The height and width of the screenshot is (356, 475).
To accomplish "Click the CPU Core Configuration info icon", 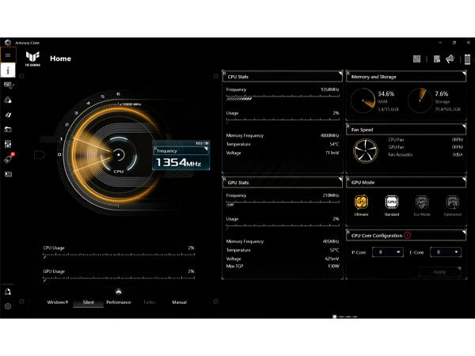I will 408,235.
